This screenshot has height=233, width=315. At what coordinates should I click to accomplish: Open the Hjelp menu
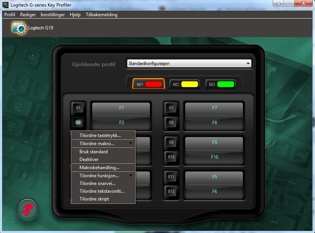(x=75, y=15)
